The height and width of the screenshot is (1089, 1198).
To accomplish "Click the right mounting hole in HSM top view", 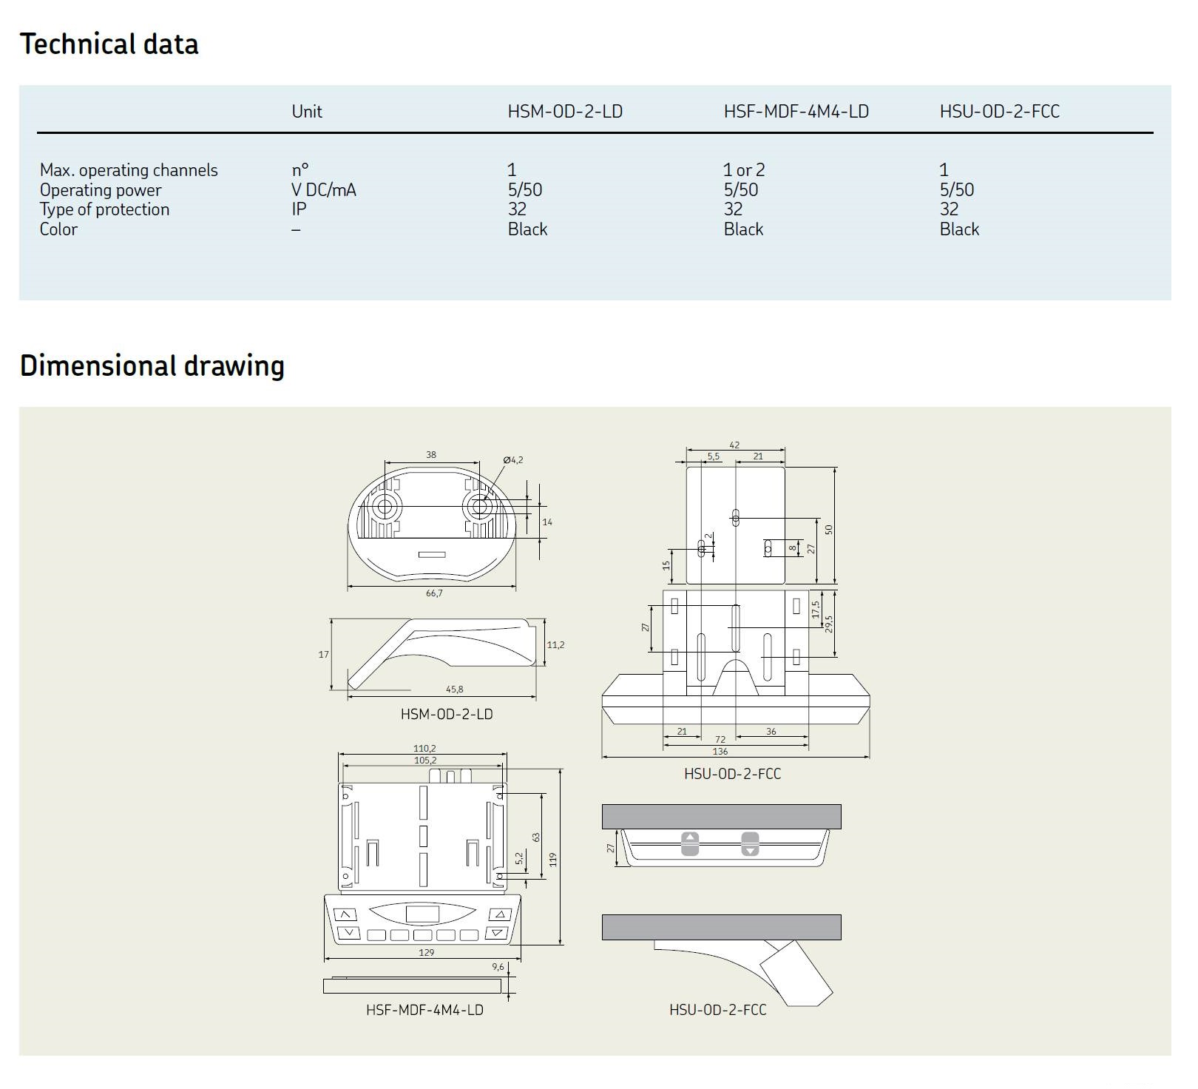I will point(479,507).
